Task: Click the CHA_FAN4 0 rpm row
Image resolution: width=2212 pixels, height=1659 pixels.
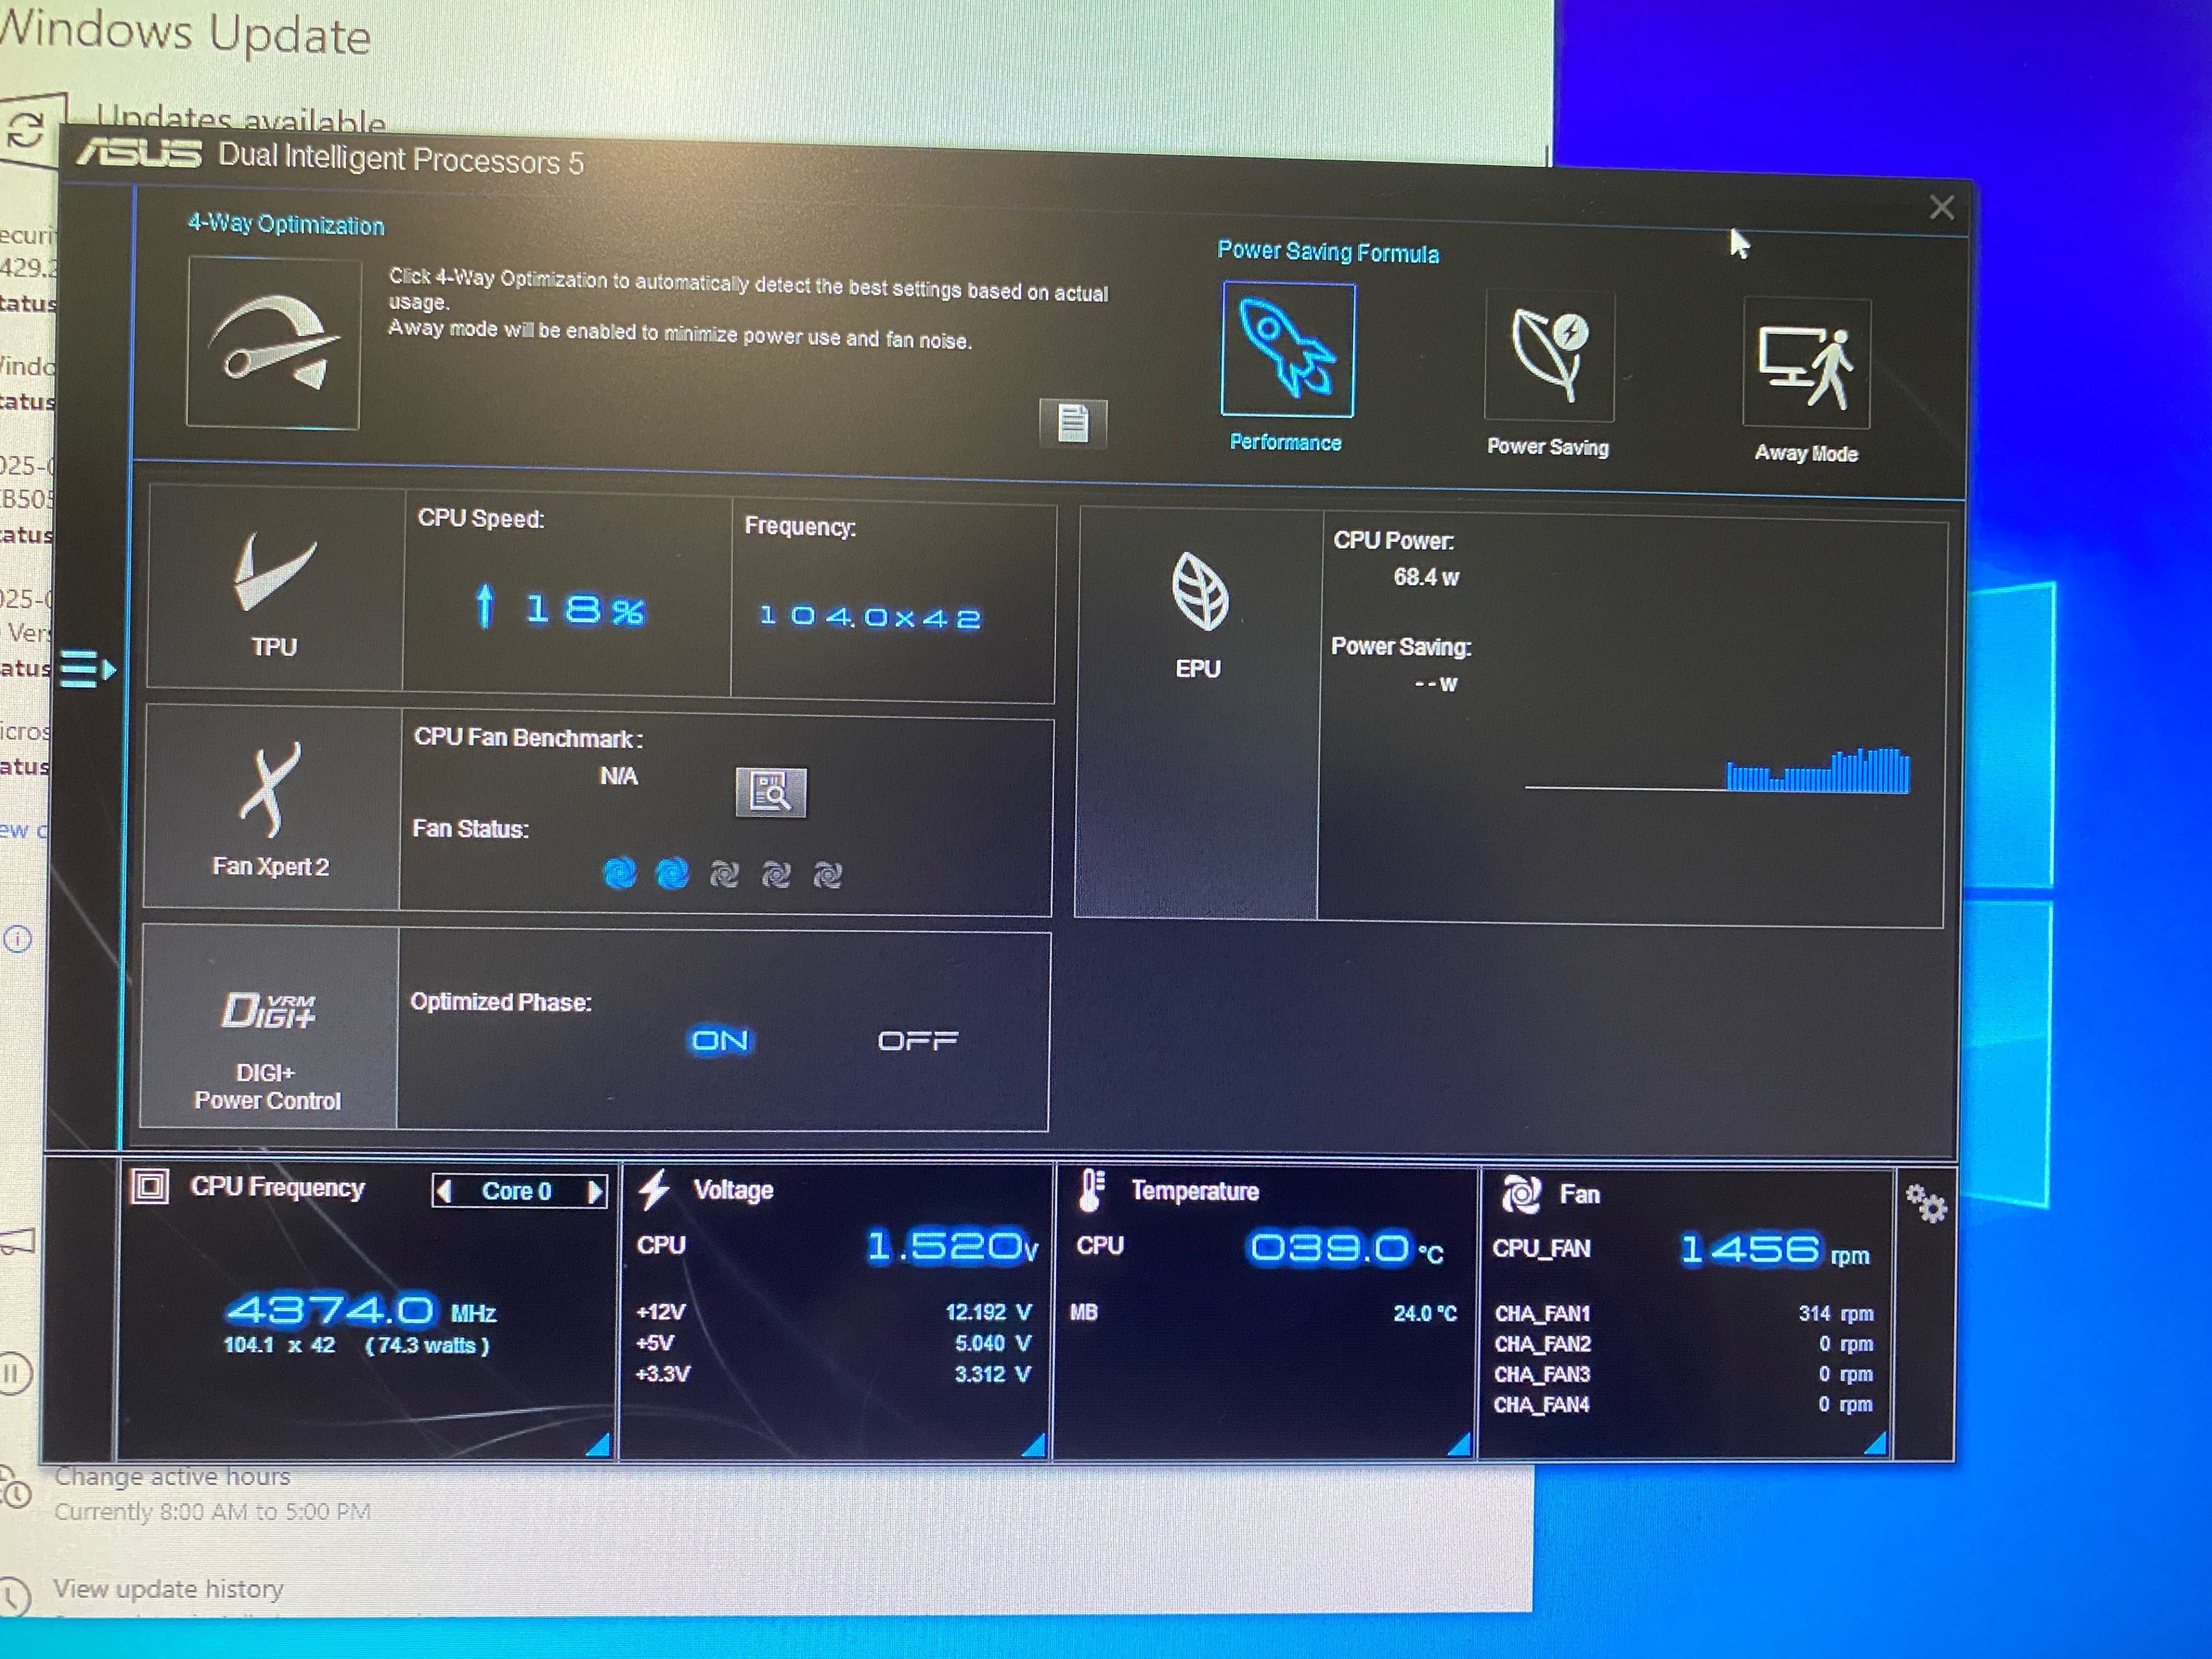Action: click(1684, 1404)
